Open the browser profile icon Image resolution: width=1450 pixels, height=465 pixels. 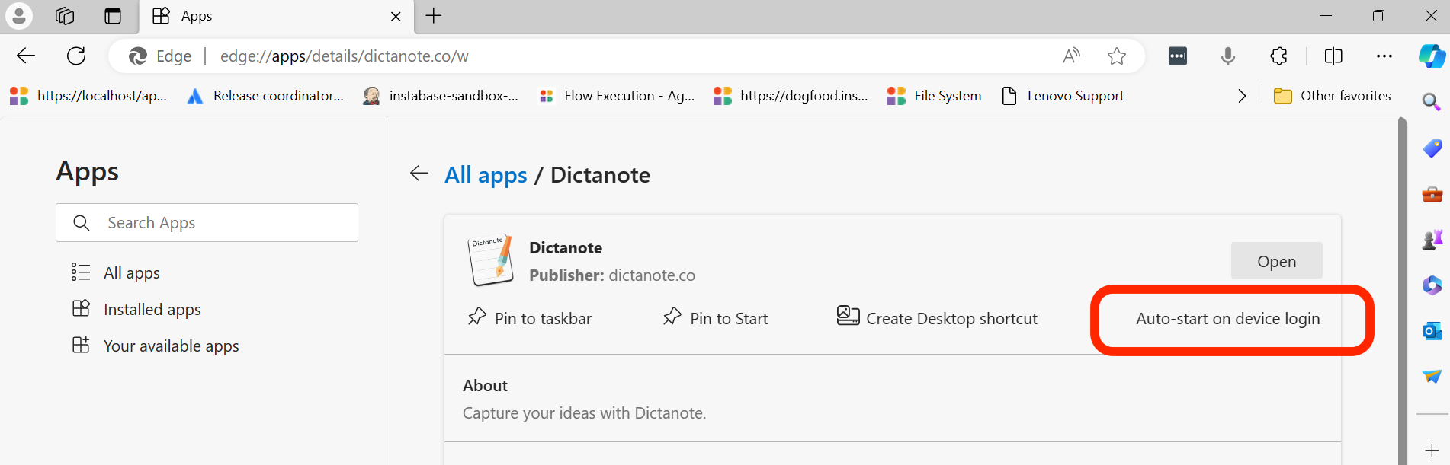click(19, 15)
